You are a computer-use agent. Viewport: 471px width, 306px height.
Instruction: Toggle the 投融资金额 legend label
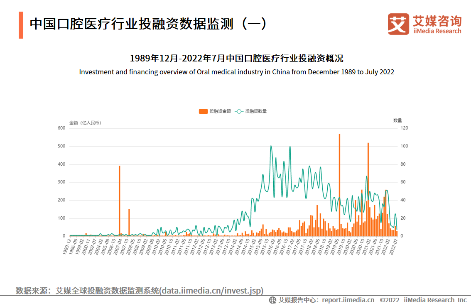(220, 111)
